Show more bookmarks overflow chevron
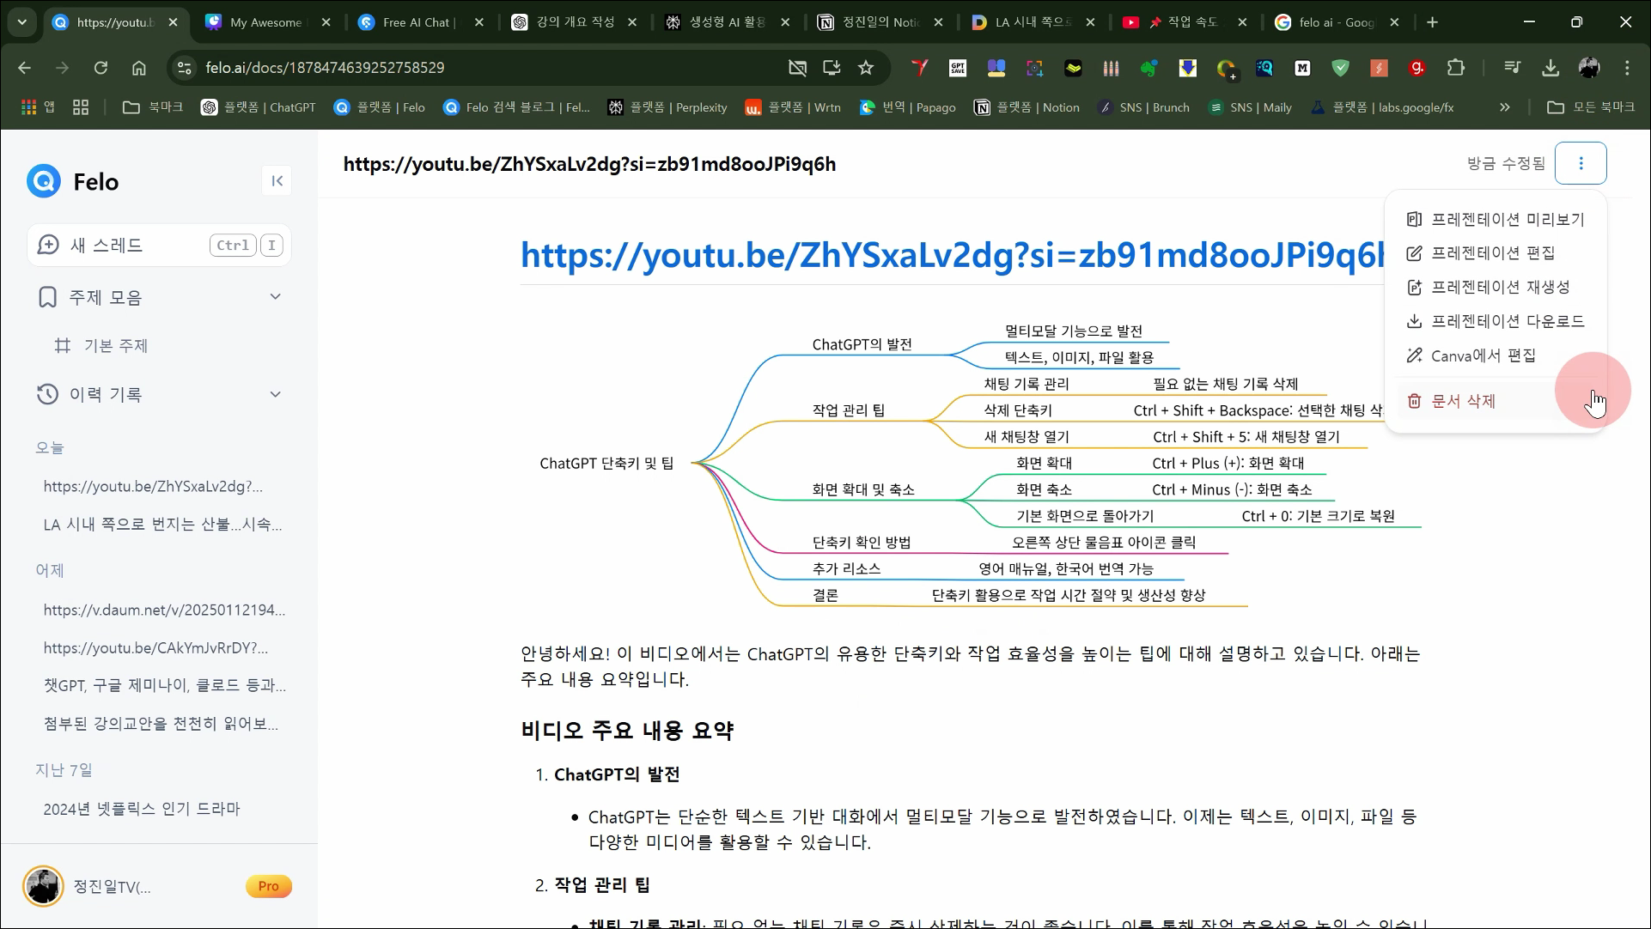This screenshot has height=929, width=1651. pyautogui.click(x=1505, y=107)
